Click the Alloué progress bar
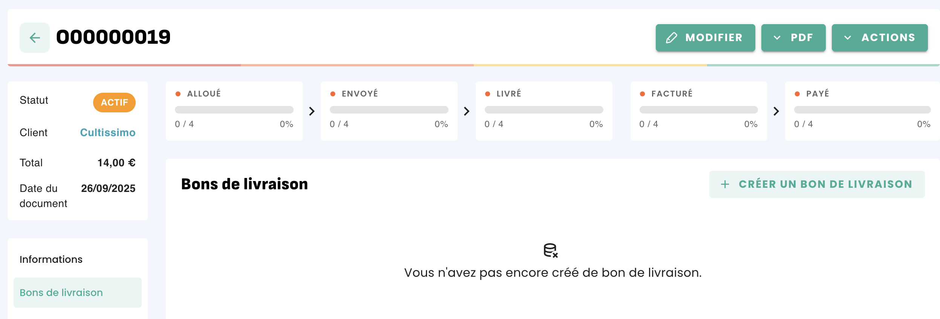Screen dimensions: 940x319 pos(234,110)
